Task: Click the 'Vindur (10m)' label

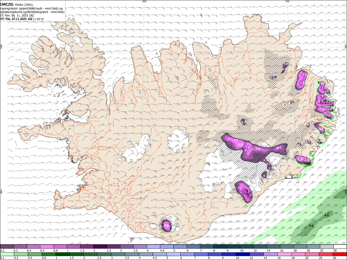Action: (x=24, y=5)
